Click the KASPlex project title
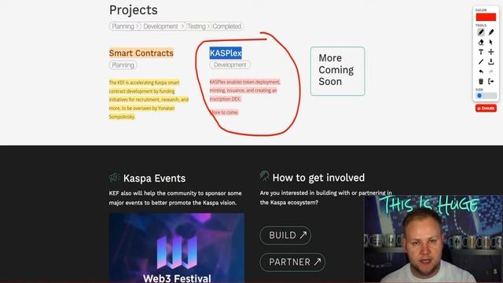This screenshot has height=283, width=503. tap(226, 53)
